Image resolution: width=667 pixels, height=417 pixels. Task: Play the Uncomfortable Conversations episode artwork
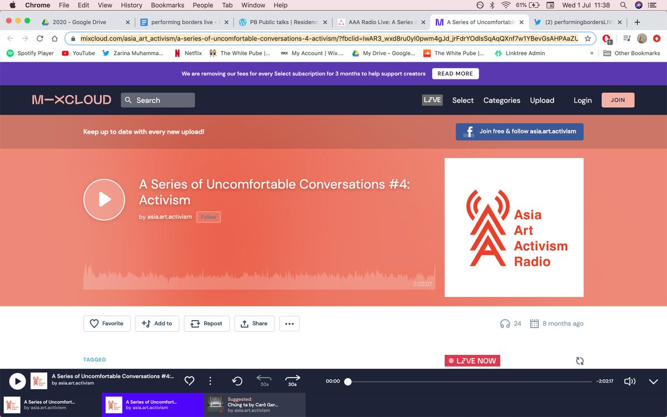(104, 200)
